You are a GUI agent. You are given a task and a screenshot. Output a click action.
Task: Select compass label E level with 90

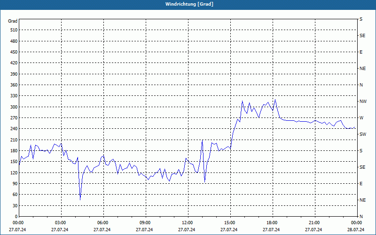click(361, 184)
